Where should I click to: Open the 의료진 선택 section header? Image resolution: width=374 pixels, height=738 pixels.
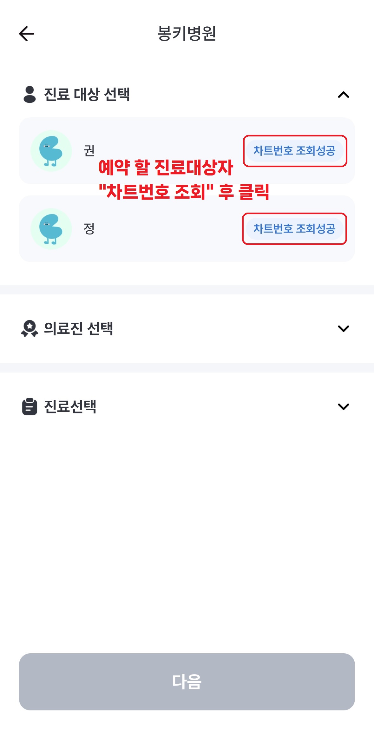(x=78, y=328)
